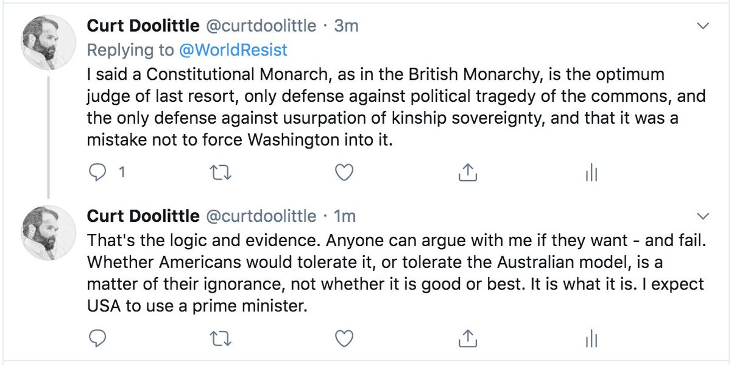Retweet the Constitutional Monarch tweet

pos(217,173)
